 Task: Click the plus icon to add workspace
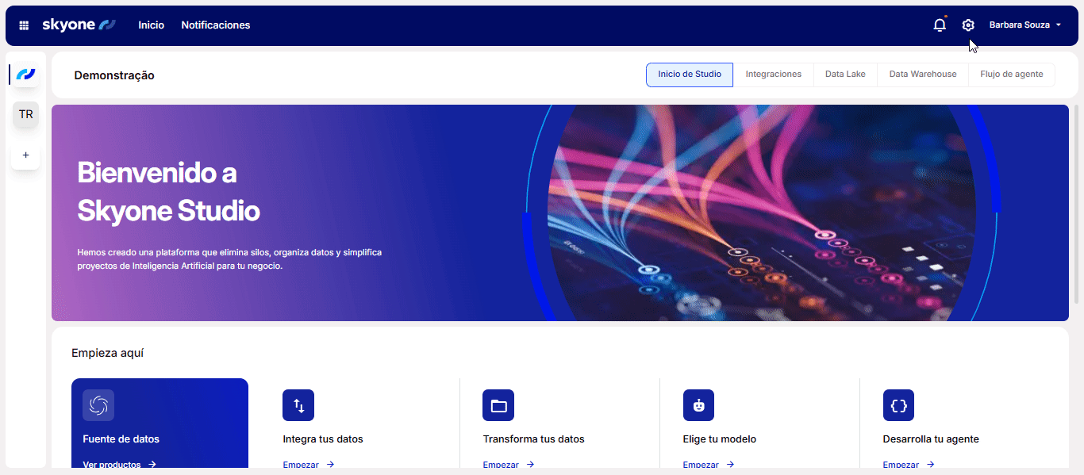26,155
